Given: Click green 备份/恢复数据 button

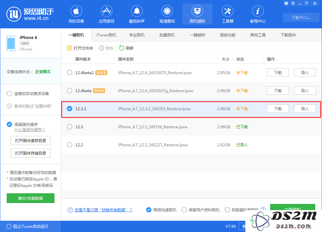Looking at the screenshot, I should click(x=31, y=198).
